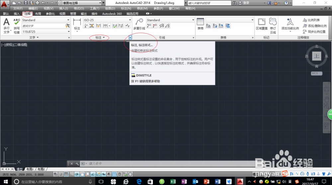Toggle ortho mode in status bar
The height and width of the screenshot is (185, 332).
point(71,174)
